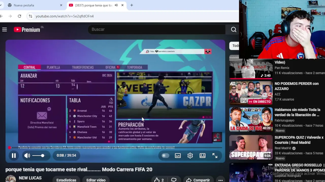The width and height of the screenshot is (325, 182).
Task: Open a new browser tab
Action: point(132,5)
